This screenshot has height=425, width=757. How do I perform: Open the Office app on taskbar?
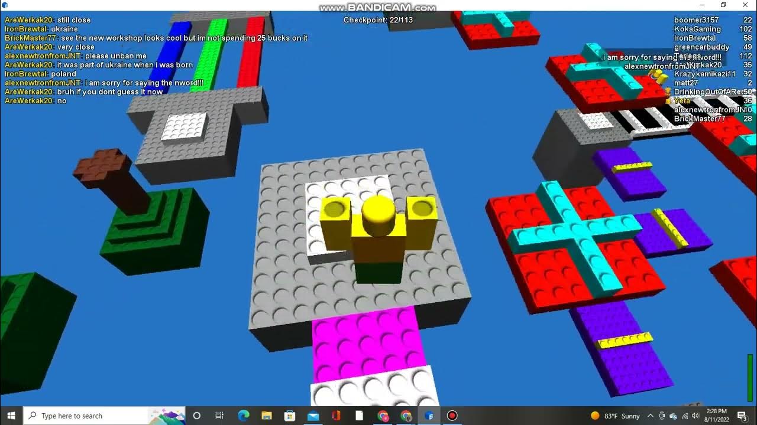point(336,416)
